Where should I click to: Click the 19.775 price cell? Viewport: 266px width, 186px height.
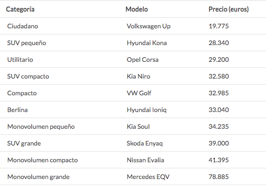click(x=219, y=26)
